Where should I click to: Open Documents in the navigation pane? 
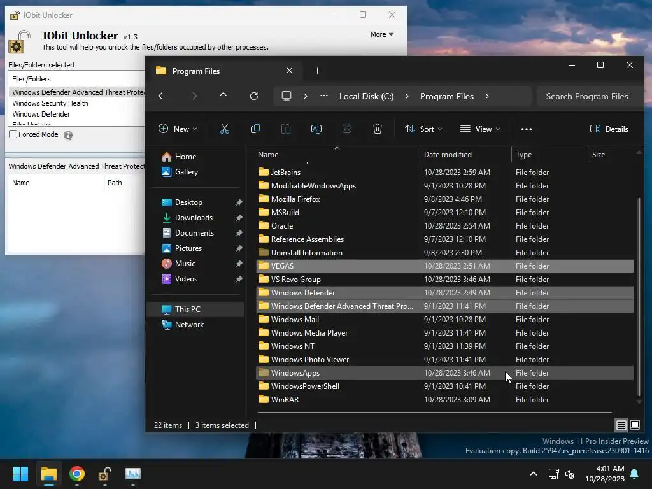194,233
